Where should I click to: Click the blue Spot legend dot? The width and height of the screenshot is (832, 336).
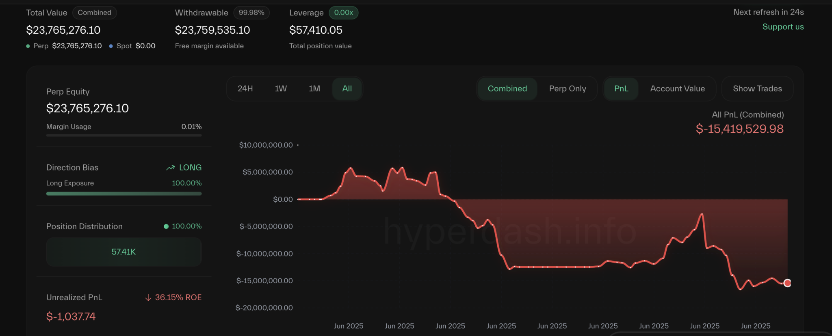pyautogui.click(x=111, y=46)
